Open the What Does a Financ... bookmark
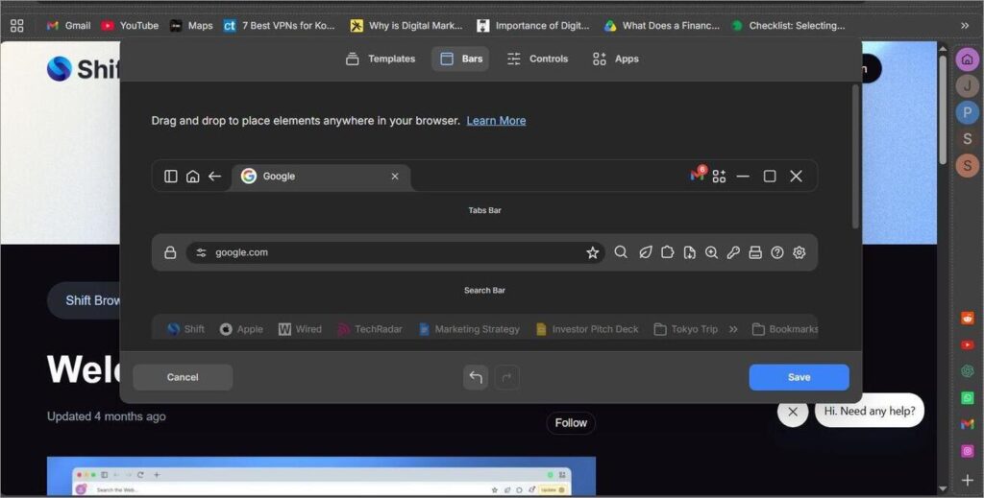Image resolution: width=984 pixels, height=498 pixels. (x=661, y=26)
